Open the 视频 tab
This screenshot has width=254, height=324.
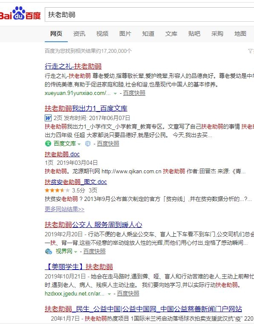(x=102, y=34)
